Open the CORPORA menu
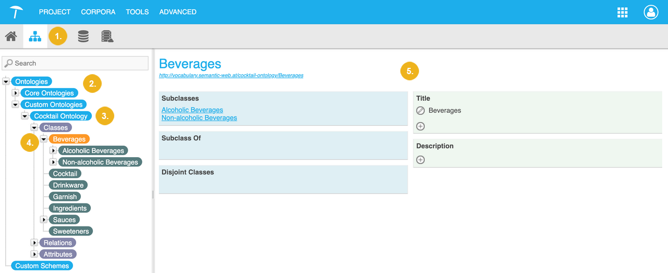 (x=98, y=12)
